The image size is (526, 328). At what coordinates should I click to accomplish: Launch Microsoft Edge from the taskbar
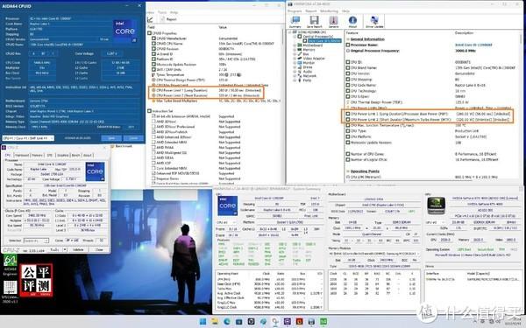227,322
